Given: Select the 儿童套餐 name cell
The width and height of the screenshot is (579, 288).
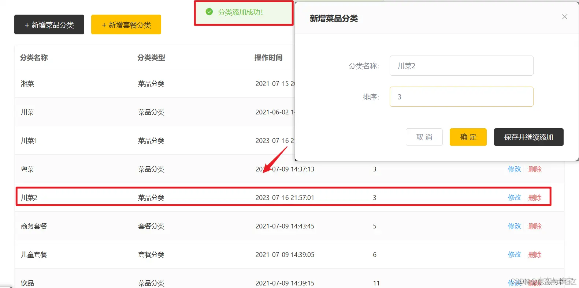Looking at the screenshot, I should 34,255.
